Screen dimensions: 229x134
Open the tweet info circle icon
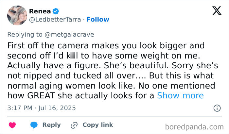pos(217,108)
